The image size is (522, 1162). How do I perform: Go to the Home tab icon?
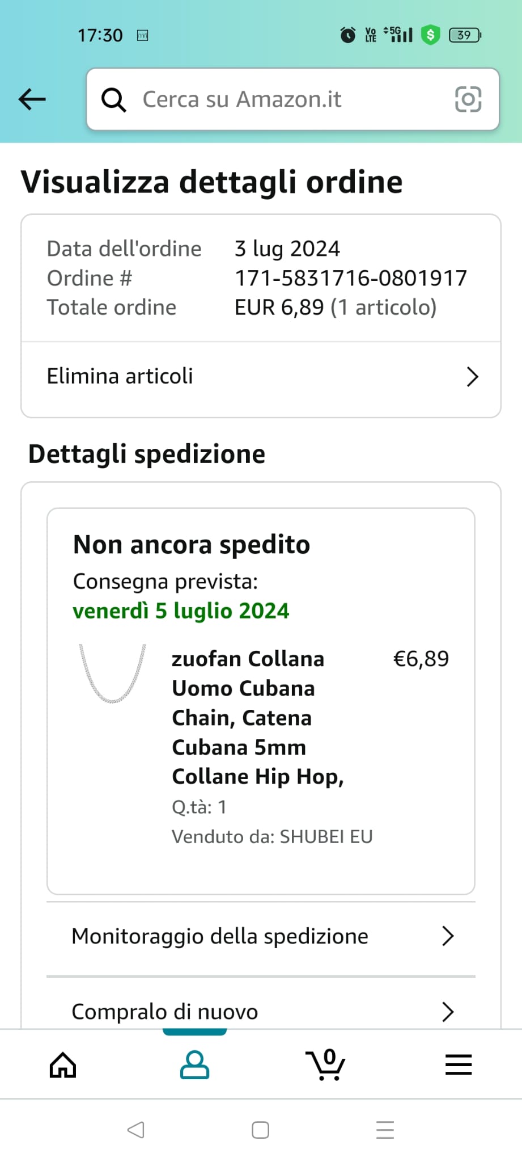point(63,1064)
